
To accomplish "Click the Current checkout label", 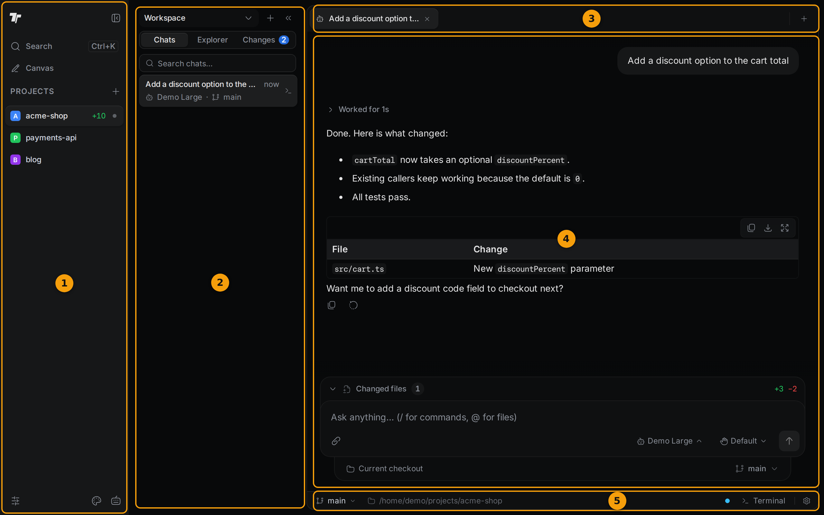I will (385, 469).
